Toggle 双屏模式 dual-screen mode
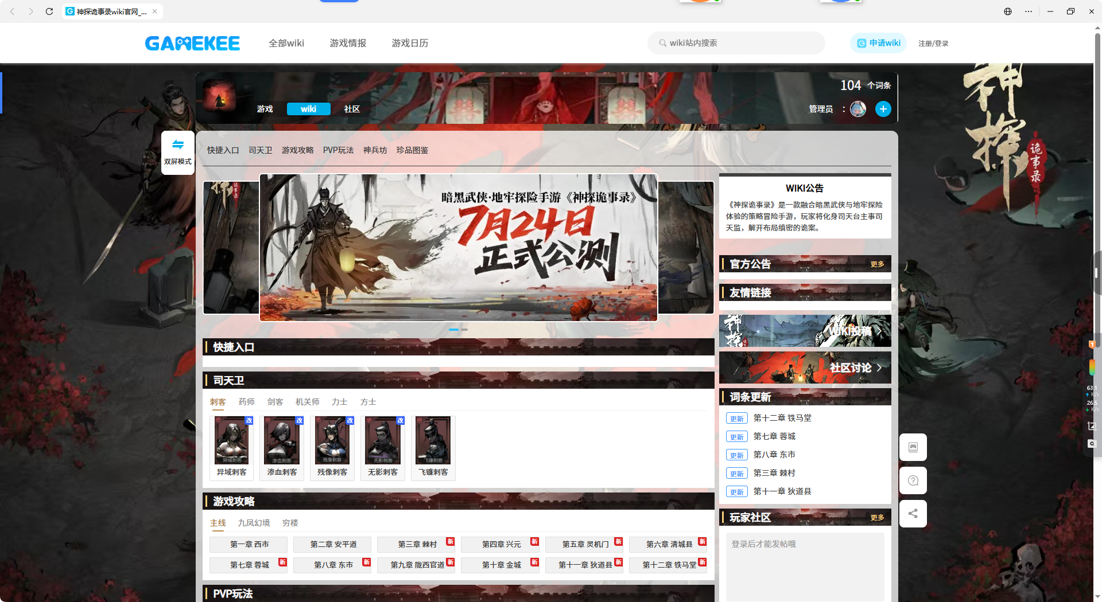 click(x=178, y=153)
